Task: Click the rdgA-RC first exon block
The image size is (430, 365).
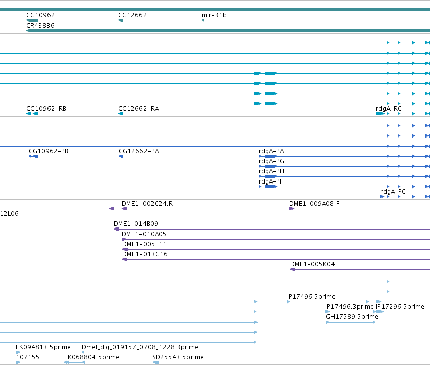Action: click(380, 114)
